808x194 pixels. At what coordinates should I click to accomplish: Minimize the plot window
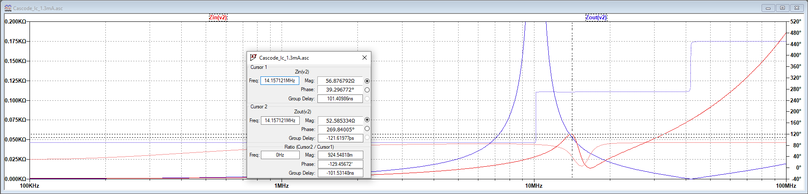(x=768, y=8)
